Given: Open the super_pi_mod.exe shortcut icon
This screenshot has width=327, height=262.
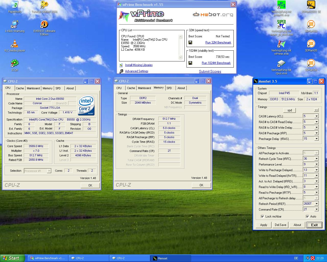Looking at the screenshot, I should point(281,24).
